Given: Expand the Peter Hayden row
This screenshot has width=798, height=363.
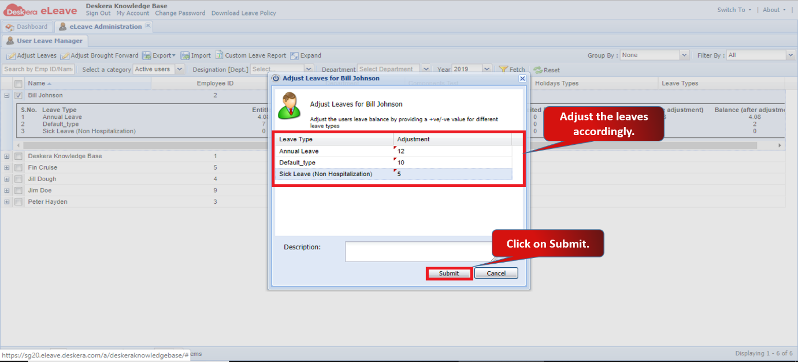Looking at the screenshot, I should pos(7,202).
